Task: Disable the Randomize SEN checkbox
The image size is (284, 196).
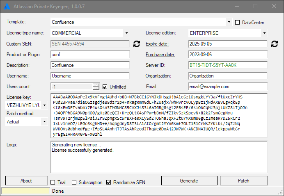Action: click(x=108, y=182)
